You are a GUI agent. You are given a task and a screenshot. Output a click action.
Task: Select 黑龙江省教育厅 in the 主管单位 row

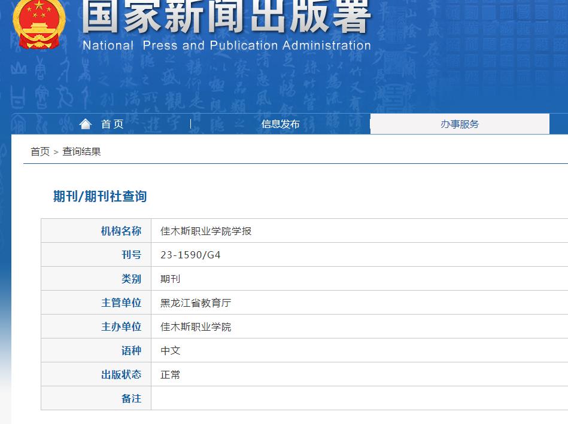click(195, 303)
